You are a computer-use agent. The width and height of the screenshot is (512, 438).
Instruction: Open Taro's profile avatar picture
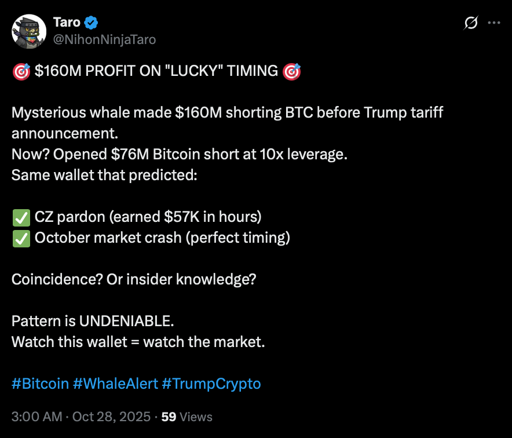point(29,31)
